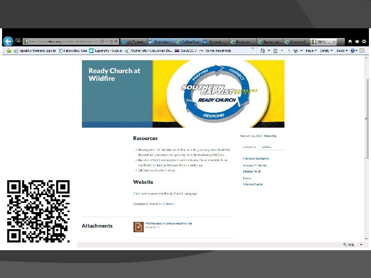Viewport: 371px width, 278px height.
Task: Select the Contact tab in sidebar
Action: pos(266,147)
